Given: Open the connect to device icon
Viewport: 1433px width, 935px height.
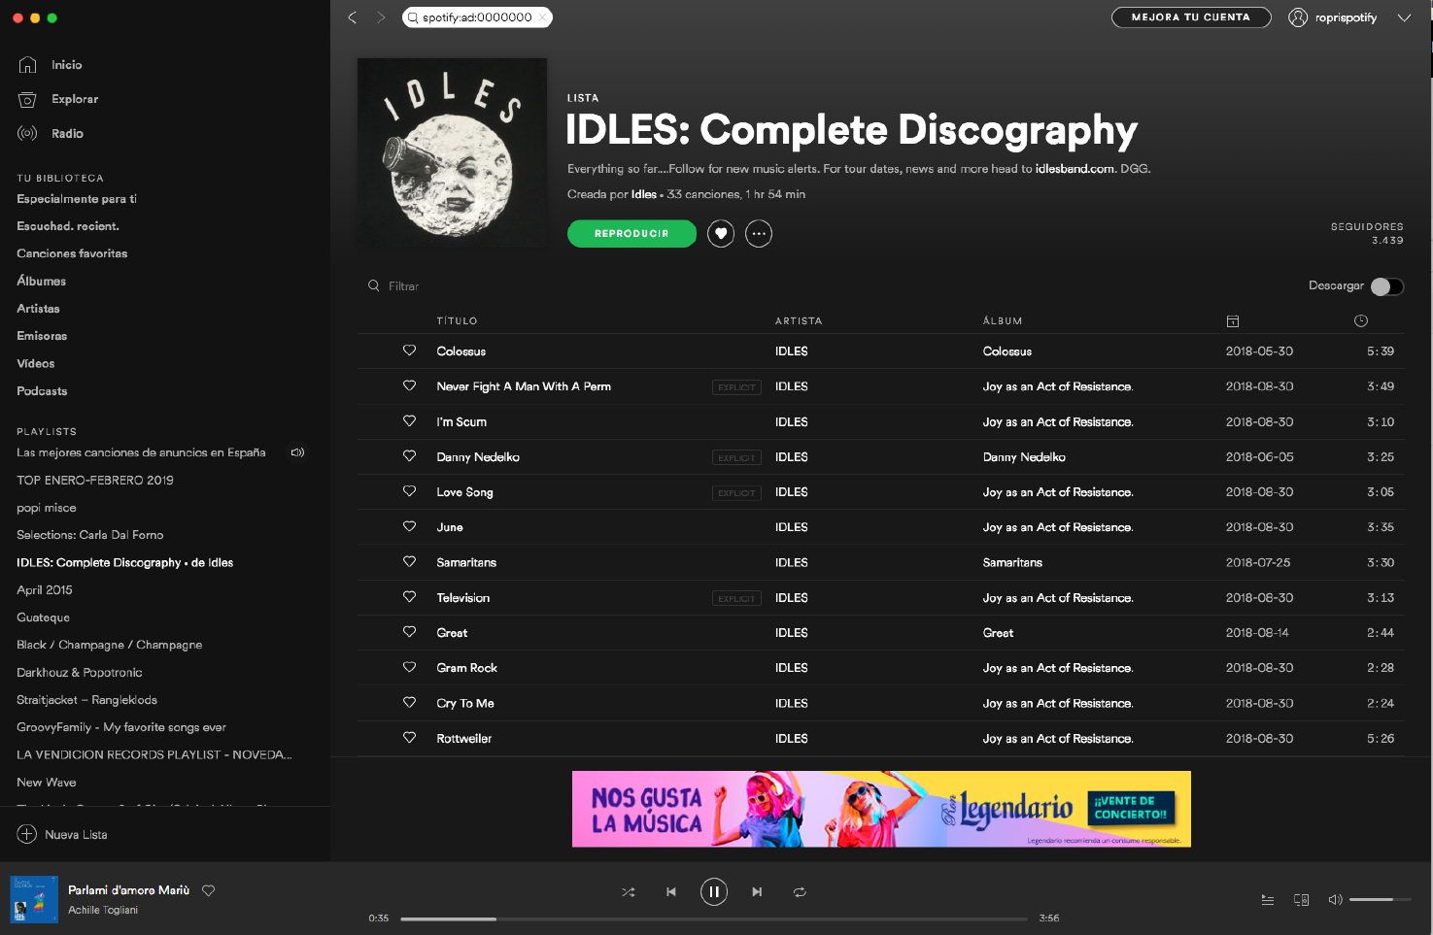Looking at the screenshot, I should (x=1302, y=900).
